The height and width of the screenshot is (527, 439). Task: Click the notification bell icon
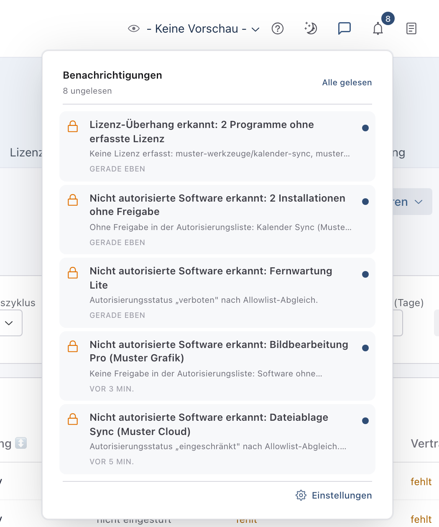(378, 29)
